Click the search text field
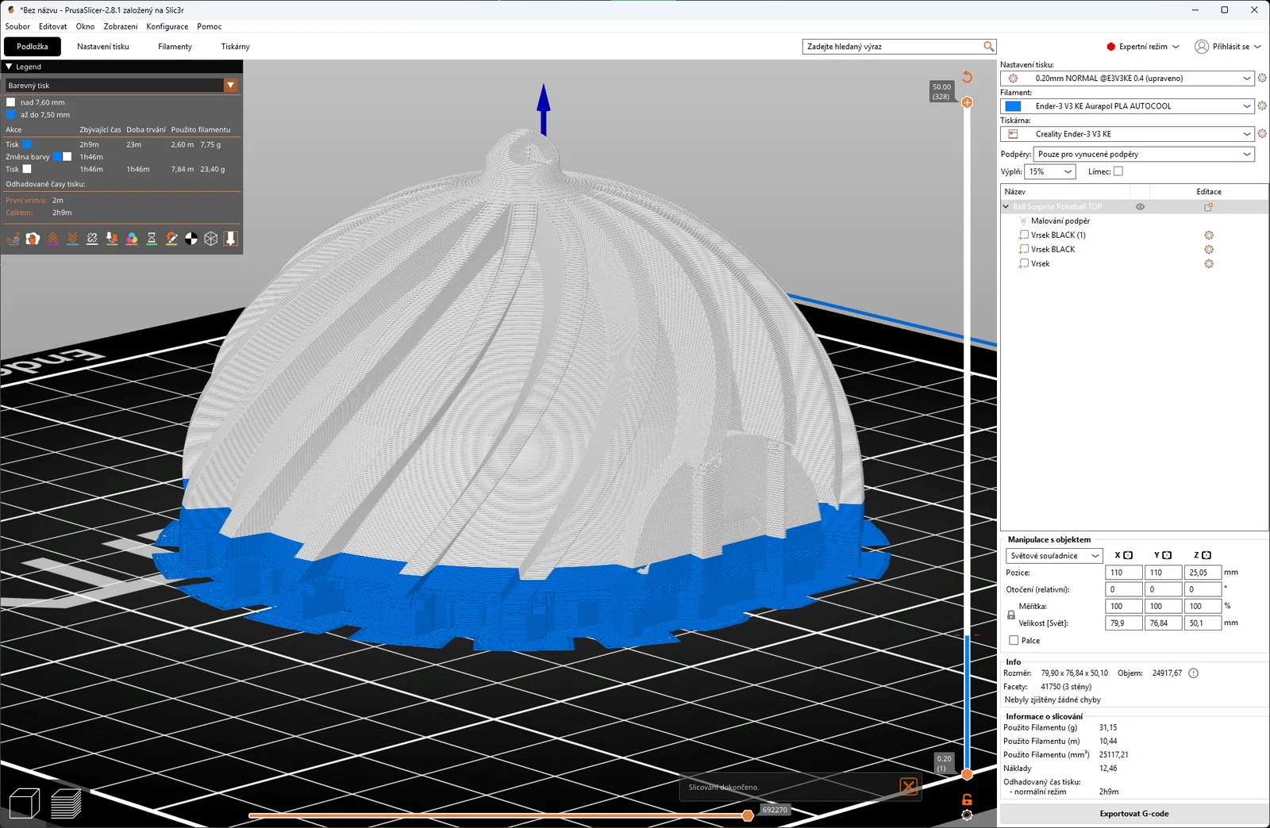Viewport: 1270px width, 828px height. [x=894, y=47]
